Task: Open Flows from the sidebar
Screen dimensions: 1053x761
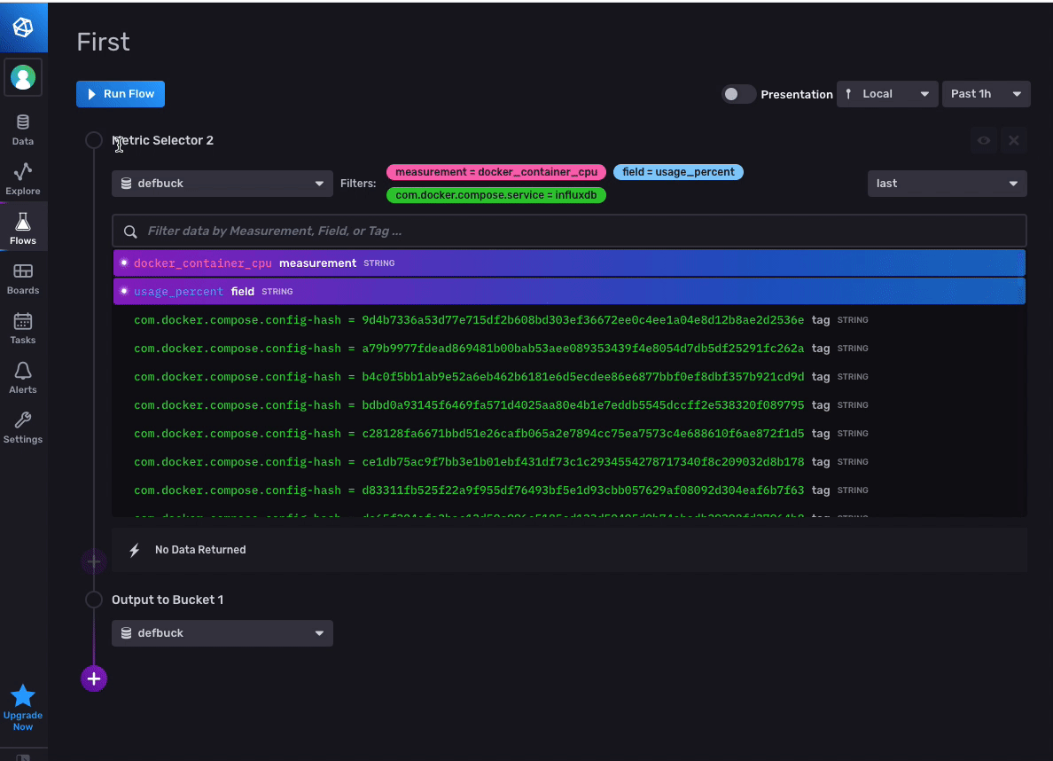Action: pos(23,225)
